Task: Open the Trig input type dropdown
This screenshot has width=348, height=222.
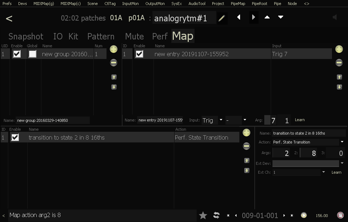Action: pos(213,120)
